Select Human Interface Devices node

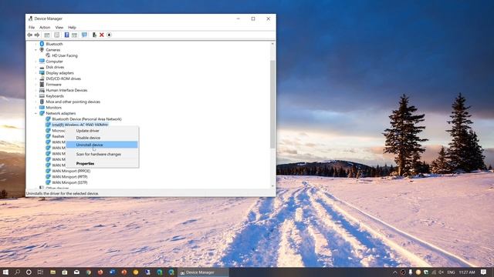pyautogui.click(x=66, y=90)
